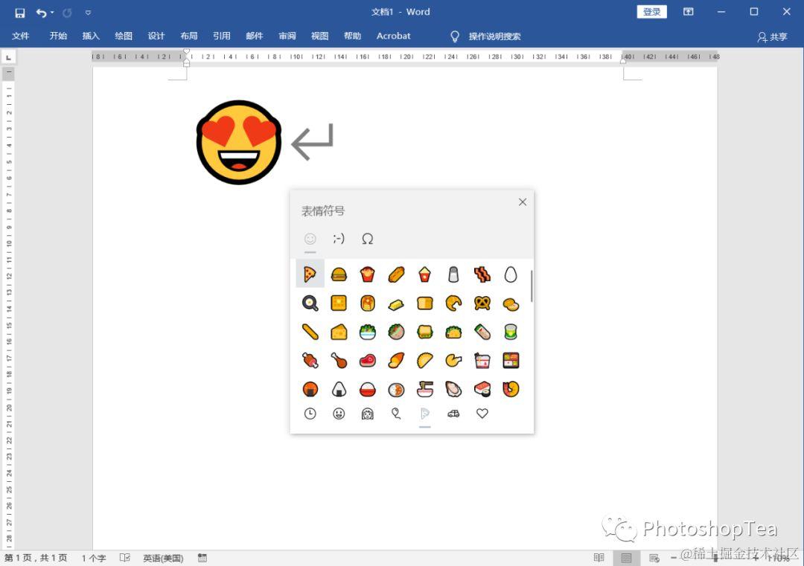This screenshot has height=566, width=804.
Task: Insert the hamburger emoji
Action: click(339, 274)
